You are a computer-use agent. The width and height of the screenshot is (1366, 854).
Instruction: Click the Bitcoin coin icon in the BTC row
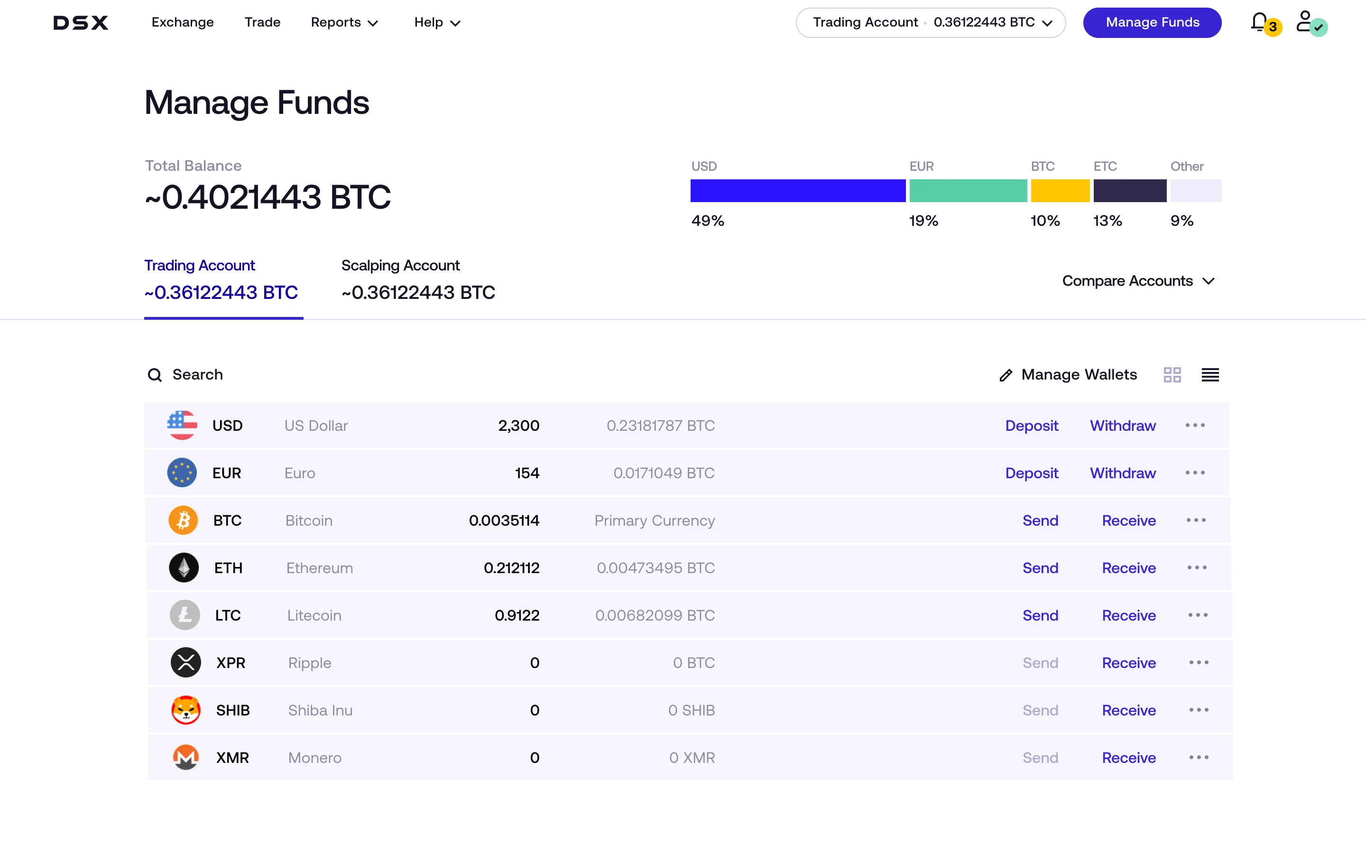(x=183, y=520)
